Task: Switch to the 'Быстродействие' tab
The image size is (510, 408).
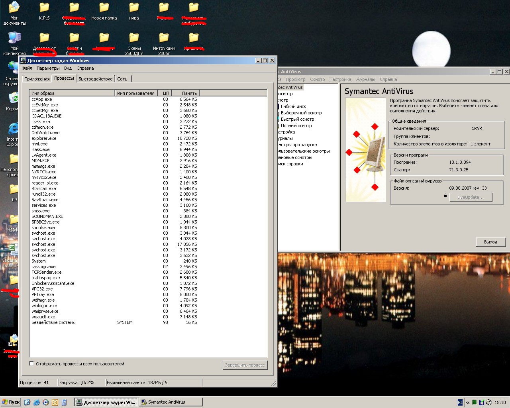Action: (x=95, y=79)
